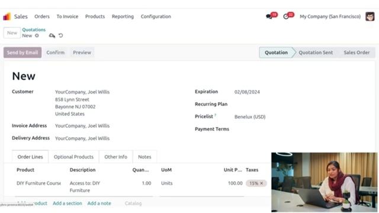Screen dimensions: 379x213
Task: Click the Preview button
Action: [x=82, y=53]
